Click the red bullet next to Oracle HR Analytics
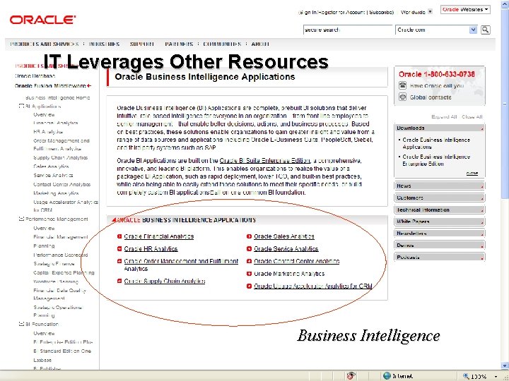509x381 pixels. click(x=119, y=249)
